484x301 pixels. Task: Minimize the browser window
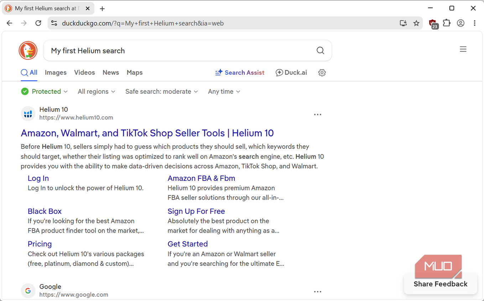[430, 8]
